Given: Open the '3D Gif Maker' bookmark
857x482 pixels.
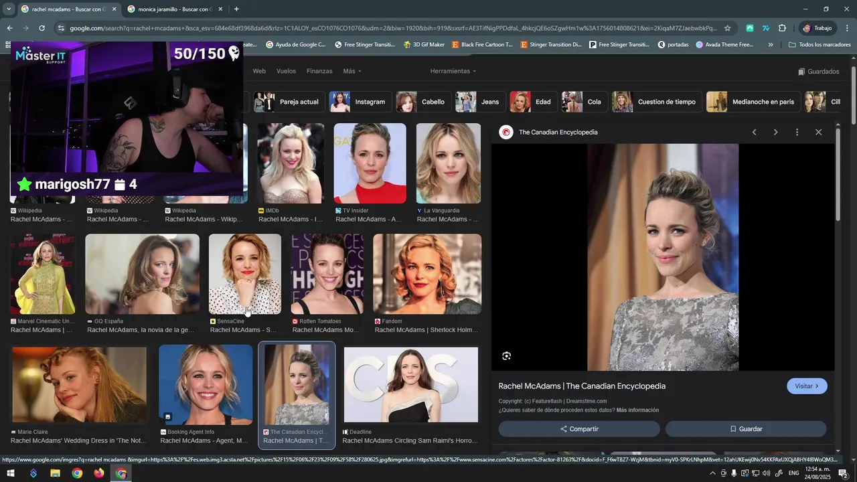Looking at the screenshot, I should click(424, 45).
